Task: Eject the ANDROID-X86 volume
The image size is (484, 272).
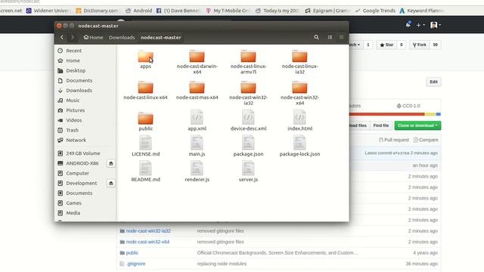Action: 111,163
